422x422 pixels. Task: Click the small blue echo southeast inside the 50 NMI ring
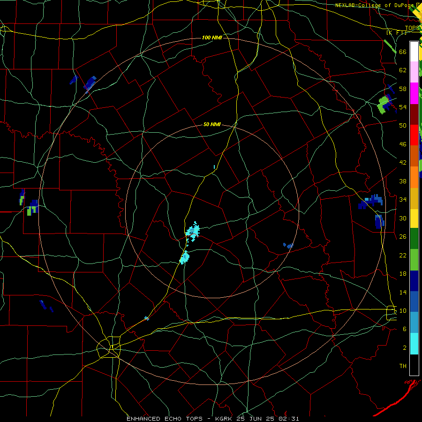[x=288, y=245]
